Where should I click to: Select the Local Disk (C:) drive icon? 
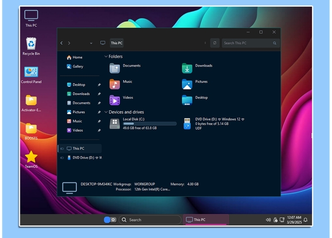[115, 124]
